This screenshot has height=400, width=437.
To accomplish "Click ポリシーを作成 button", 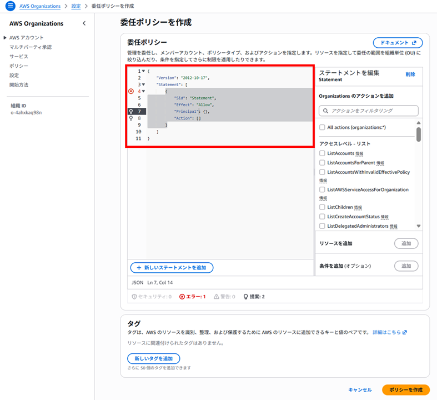I will [406, 389].
